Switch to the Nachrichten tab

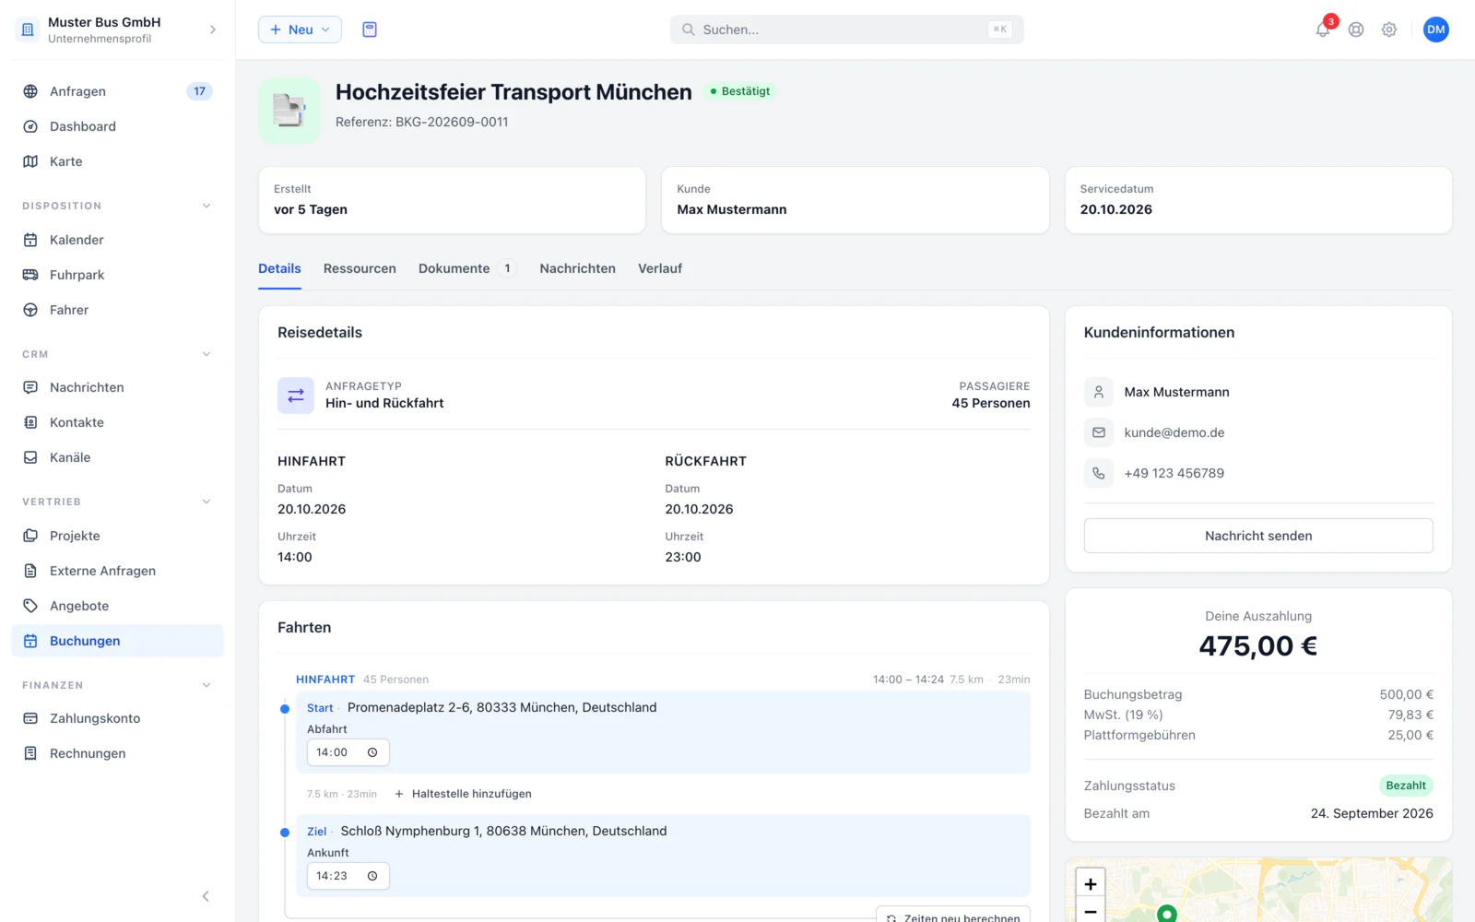click(577, 268)
